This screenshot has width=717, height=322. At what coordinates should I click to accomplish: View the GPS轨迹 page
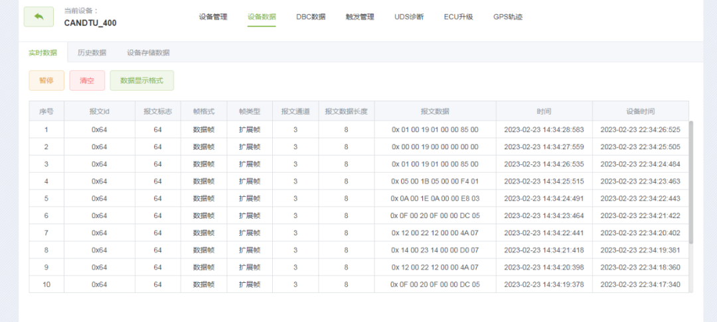point(508,17)
